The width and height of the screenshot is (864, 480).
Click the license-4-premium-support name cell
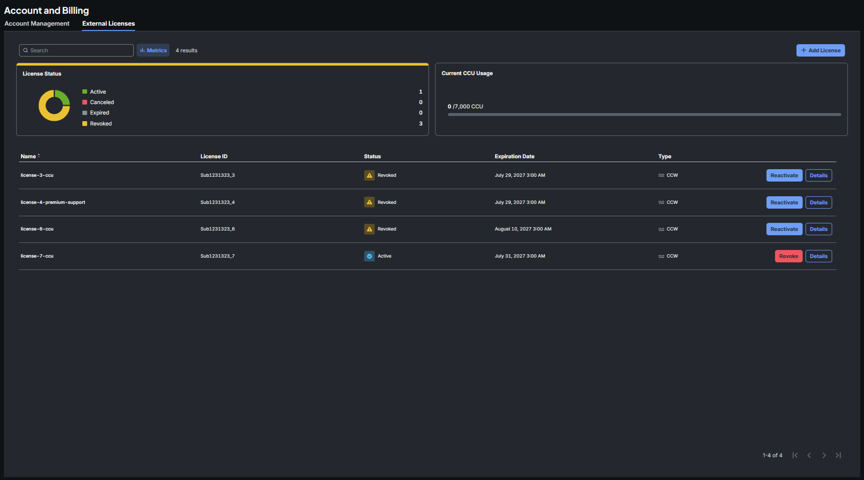tap(53, 202)
